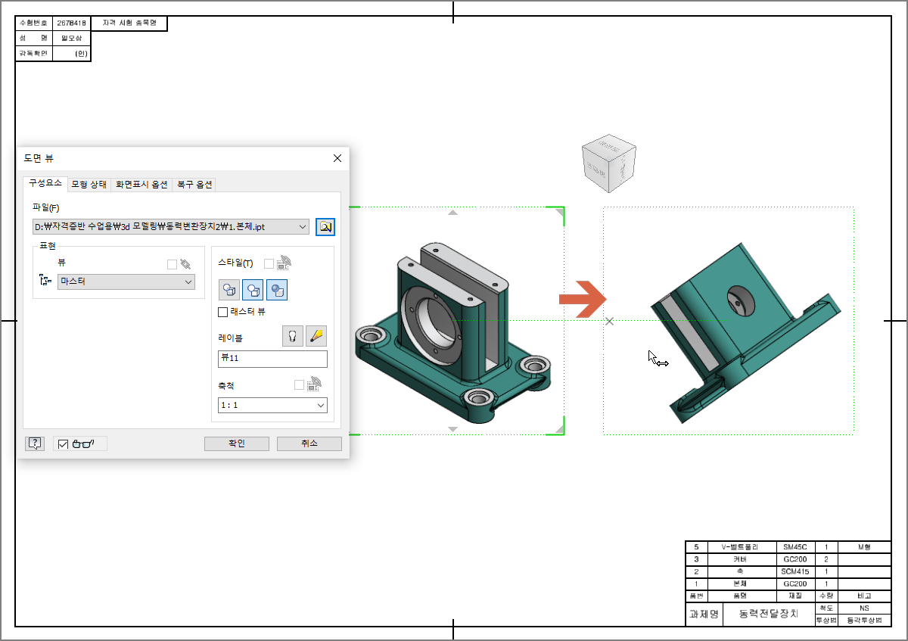
Task: Cancel with the 취소 button
Action: pyautogui.click(x=309, y=443)
